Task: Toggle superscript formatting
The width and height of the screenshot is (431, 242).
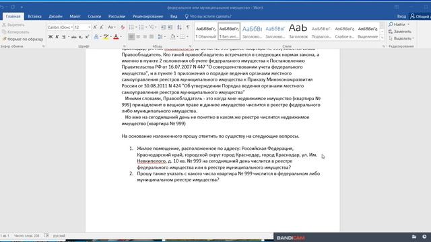Action: coord(87,36)
